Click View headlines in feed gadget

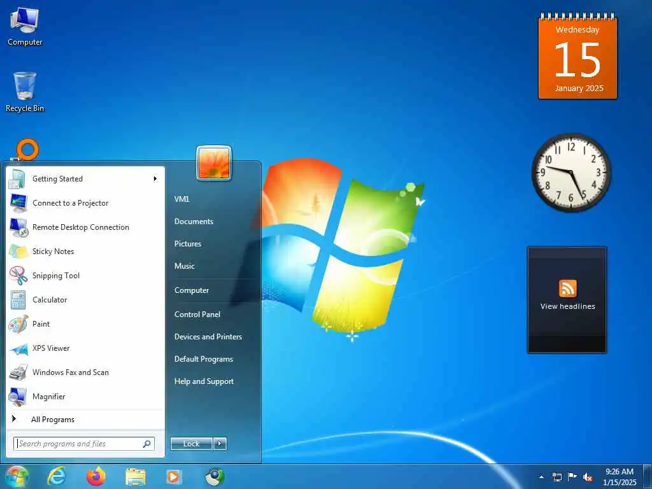coord(567,306)
